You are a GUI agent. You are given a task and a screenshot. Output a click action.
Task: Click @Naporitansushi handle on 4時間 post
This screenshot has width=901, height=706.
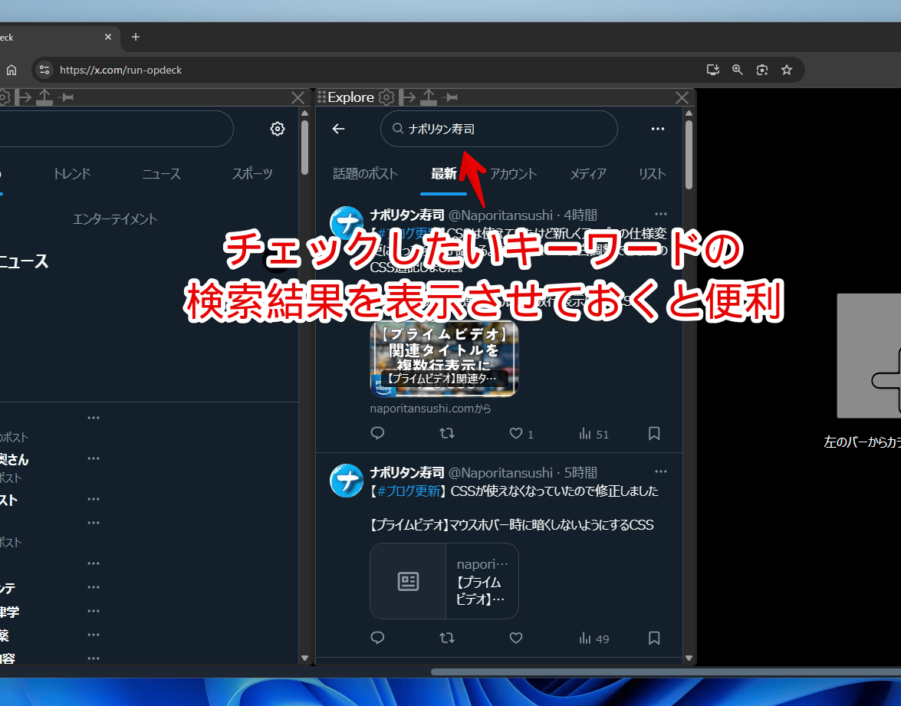[501, 215]
